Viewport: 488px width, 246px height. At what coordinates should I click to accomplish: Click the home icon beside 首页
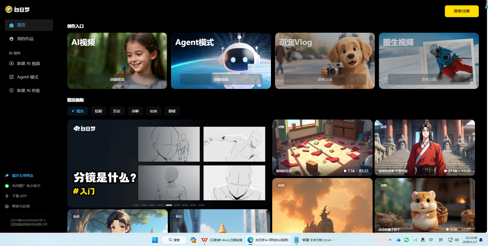point(11,25)
